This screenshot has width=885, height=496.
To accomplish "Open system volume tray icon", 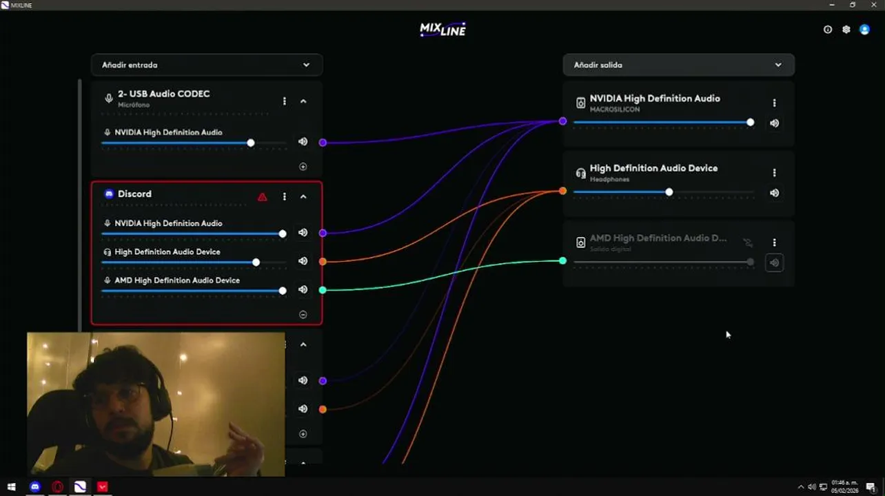I will tap(812, 487).
